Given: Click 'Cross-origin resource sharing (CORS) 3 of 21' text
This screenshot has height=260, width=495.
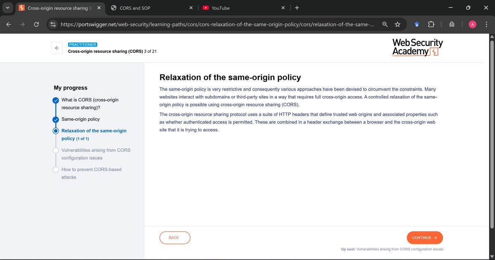Looking at the screenshot, I should 112,52.
